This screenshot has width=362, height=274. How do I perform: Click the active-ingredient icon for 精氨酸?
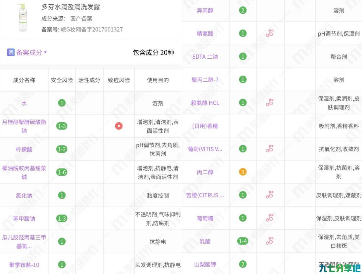[270, 34]
